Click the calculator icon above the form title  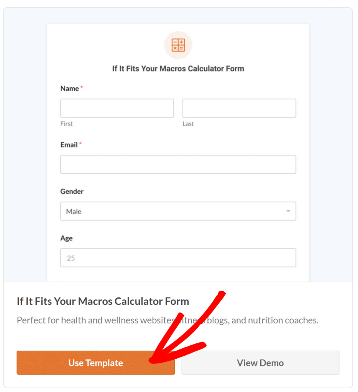(x=178, y=45)
